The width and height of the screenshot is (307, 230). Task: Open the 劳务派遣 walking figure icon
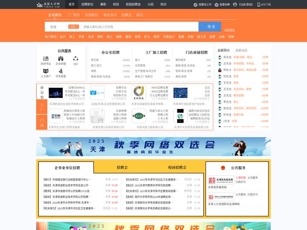click(x=61, y=71)
